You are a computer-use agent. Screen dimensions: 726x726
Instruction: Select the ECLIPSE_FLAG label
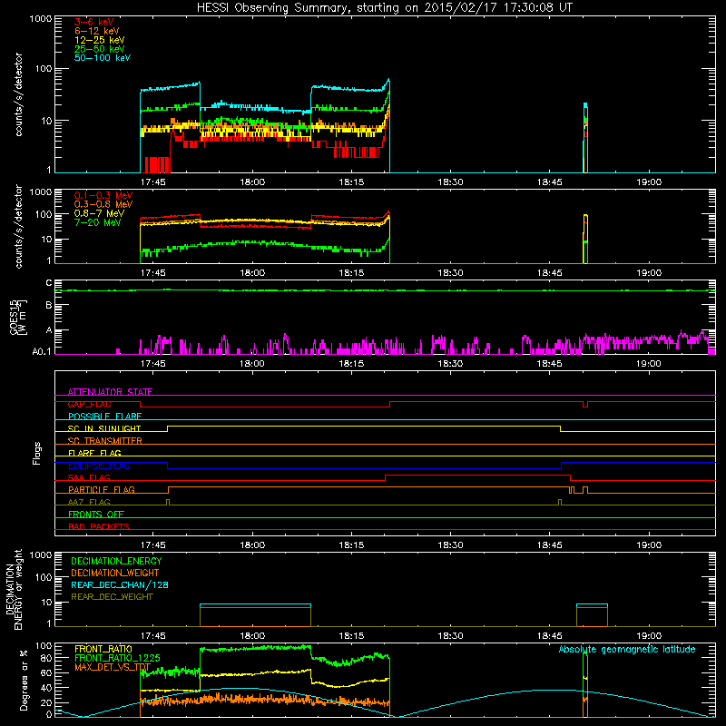(x=99, y=466)
